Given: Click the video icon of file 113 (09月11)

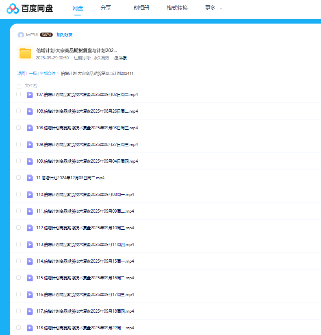Looking at the screenshot, I should pos(30,244).
